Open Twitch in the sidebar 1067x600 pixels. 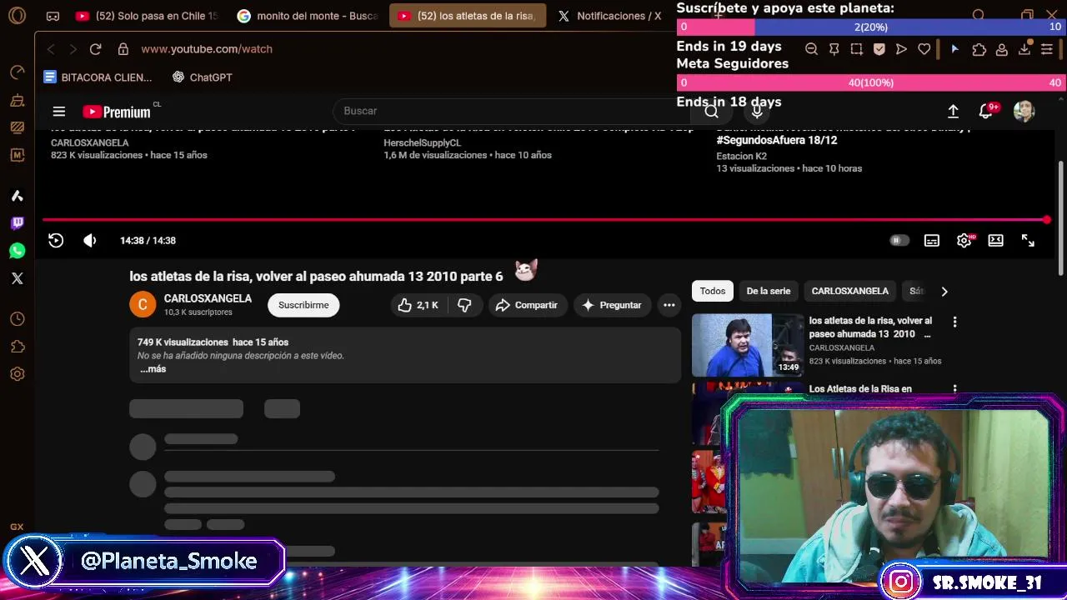(17, 222)
